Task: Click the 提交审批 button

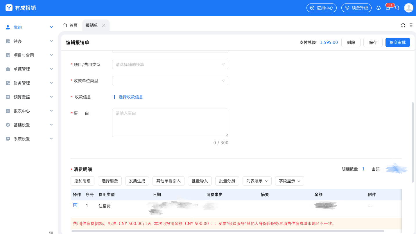Action: pos(397,42)
